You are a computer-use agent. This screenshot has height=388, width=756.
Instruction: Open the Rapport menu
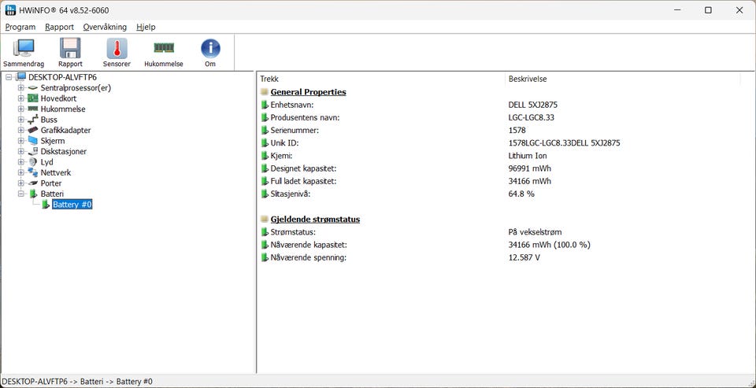[x=59, y=27]
